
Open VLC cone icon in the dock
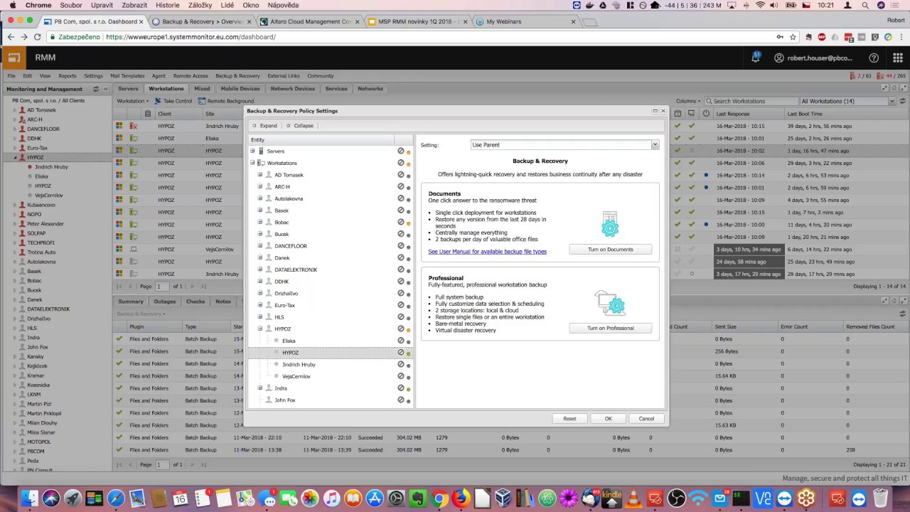tap(633, 498)
